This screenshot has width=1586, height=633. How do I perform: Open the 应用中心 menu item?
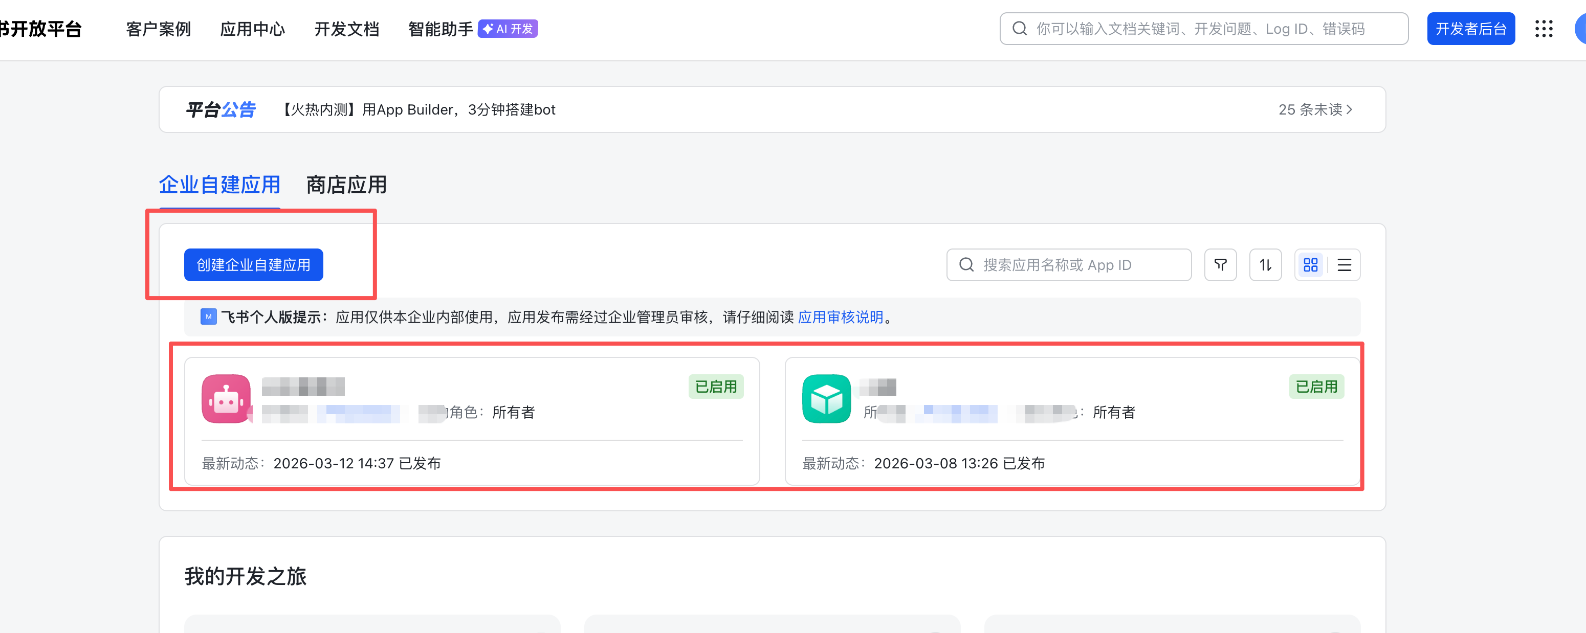(x=252, y=29)
